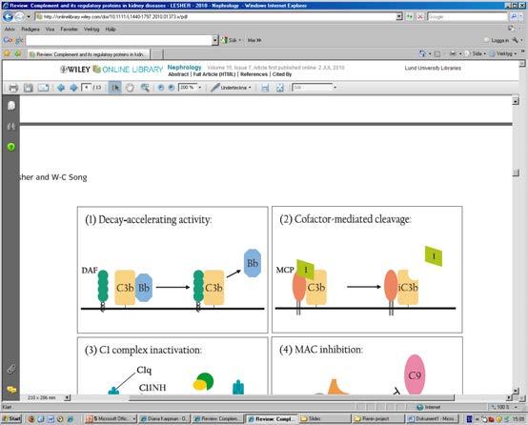
Task: Select the hand pan tool
Action: point(130,88)
